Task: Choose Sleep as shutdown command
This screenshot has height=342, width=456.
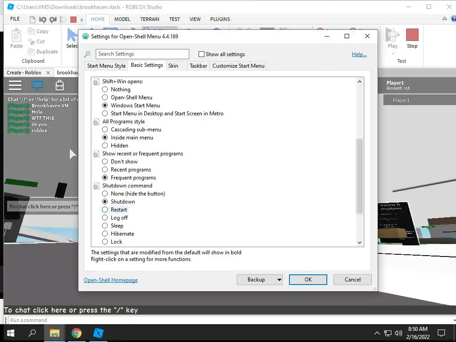Action: pyautogui.click(x=105, y=226)
